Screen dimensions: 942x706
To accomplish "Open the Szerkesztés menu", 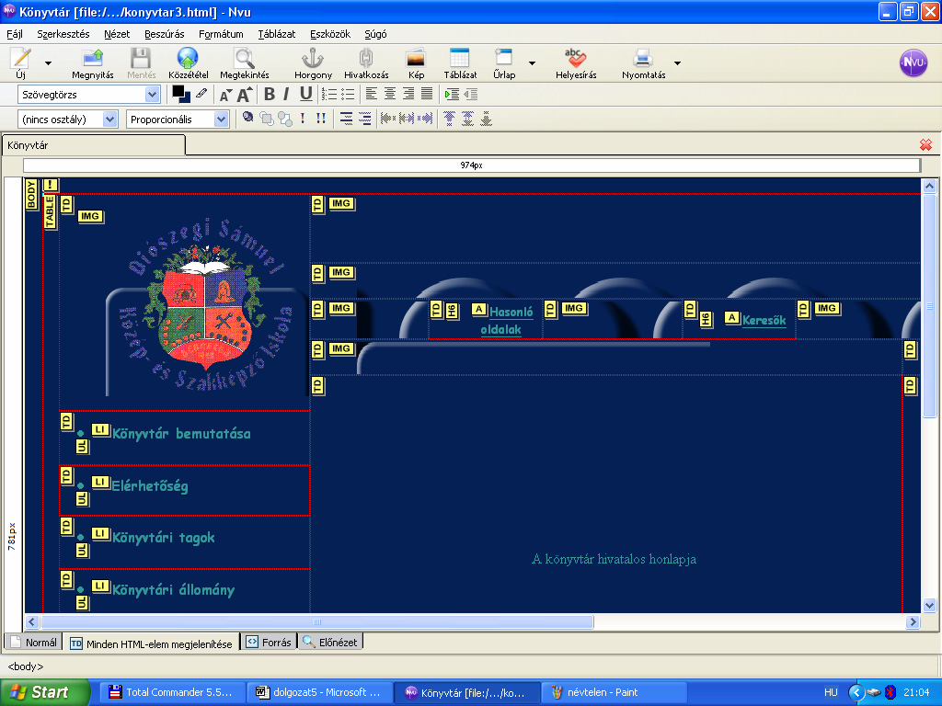I will pyautogui.click(x=63, y=34).
